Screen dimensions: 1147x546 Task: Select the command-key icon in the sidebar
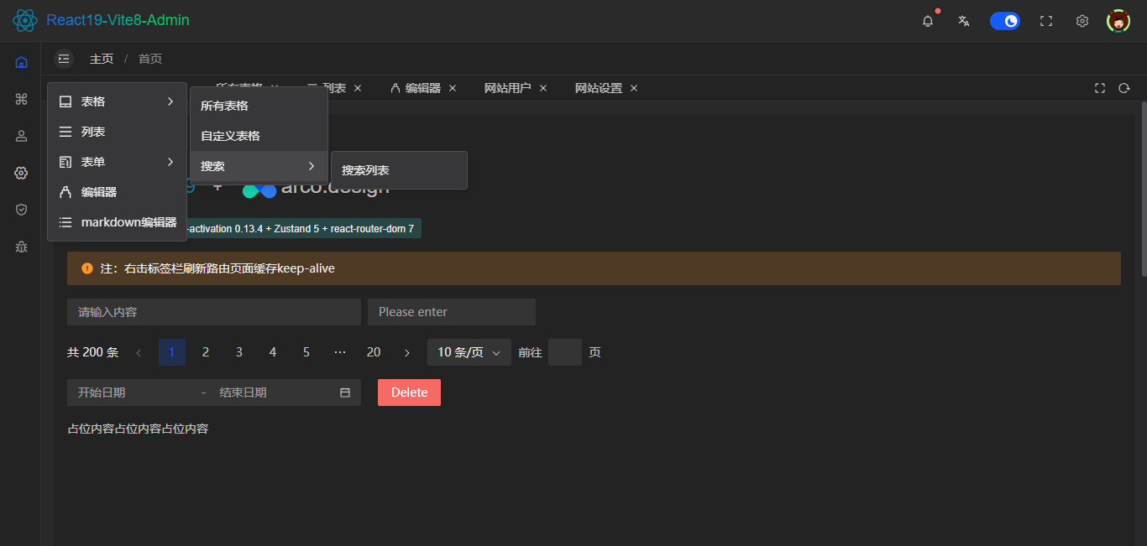point(21,99)
